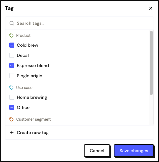Tick the Home brewing checkbox
The width and height of the screenshot is (159, 162).
coord(12,97)
